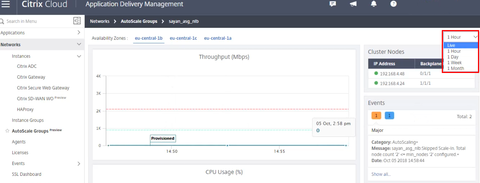Screen dimensions: 480x183
Task: Click the megaphone announcements icon
Action: point(353,4)
